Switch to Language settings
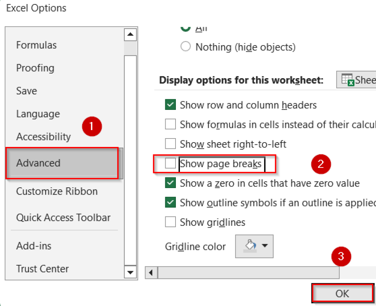This screenshot has width=376, height=306. [38, 114]
